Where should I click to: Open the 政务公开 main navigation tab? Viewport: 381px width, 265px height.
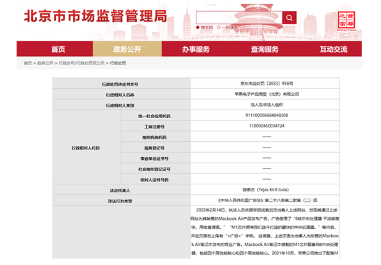click(127, 49)
